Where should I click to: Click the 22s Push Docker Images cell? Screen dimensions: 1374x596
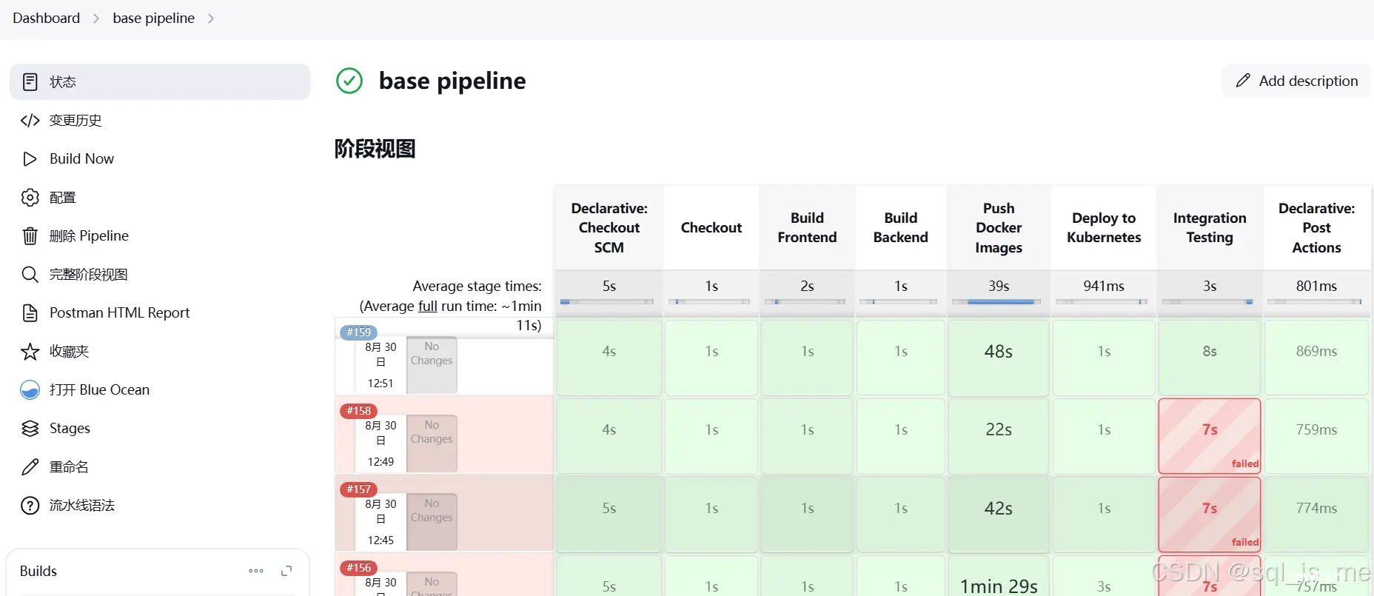(x=998, y=436)
